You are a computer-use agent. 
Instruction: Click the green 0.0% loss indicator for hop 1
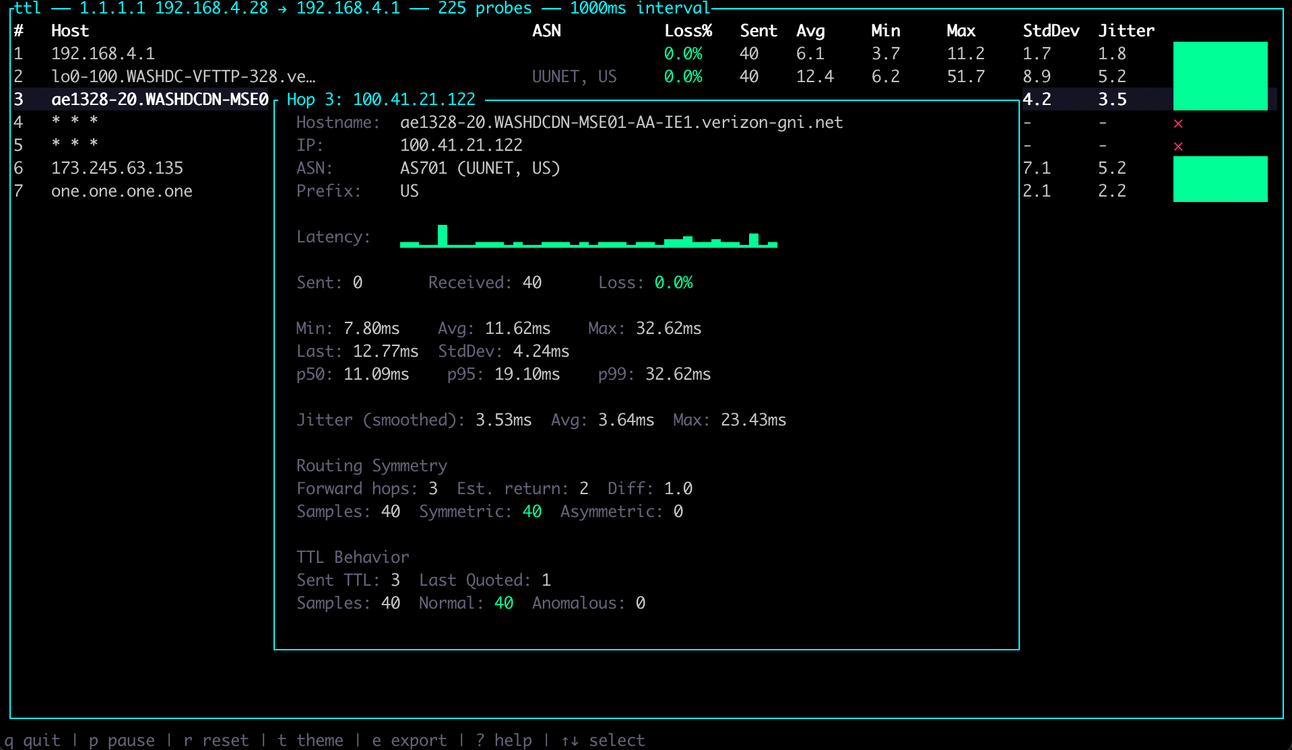point(682,53)
